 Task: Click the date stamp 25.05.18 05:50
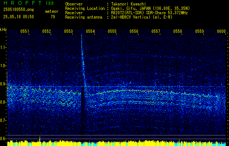[19, 17]
